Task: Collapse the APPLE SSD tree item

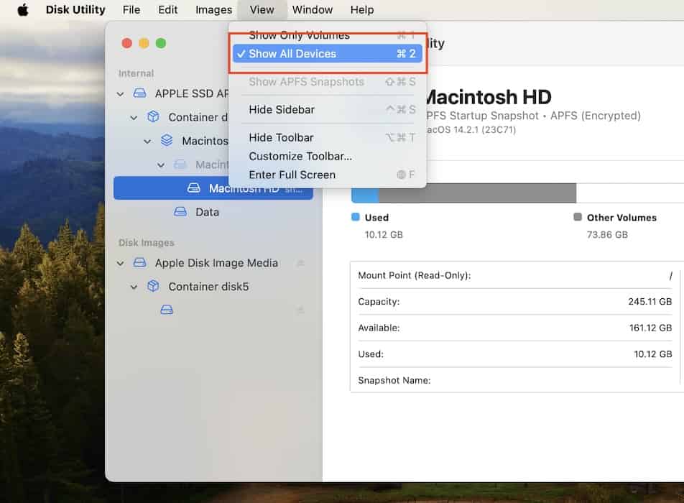Action: (x=120, y=94)
